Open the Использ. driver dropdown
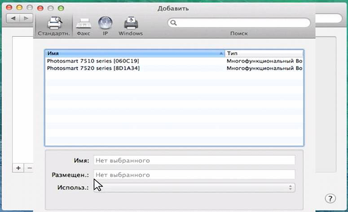The width and height of the screenshot is (348, 212). [x=194, y=187]
